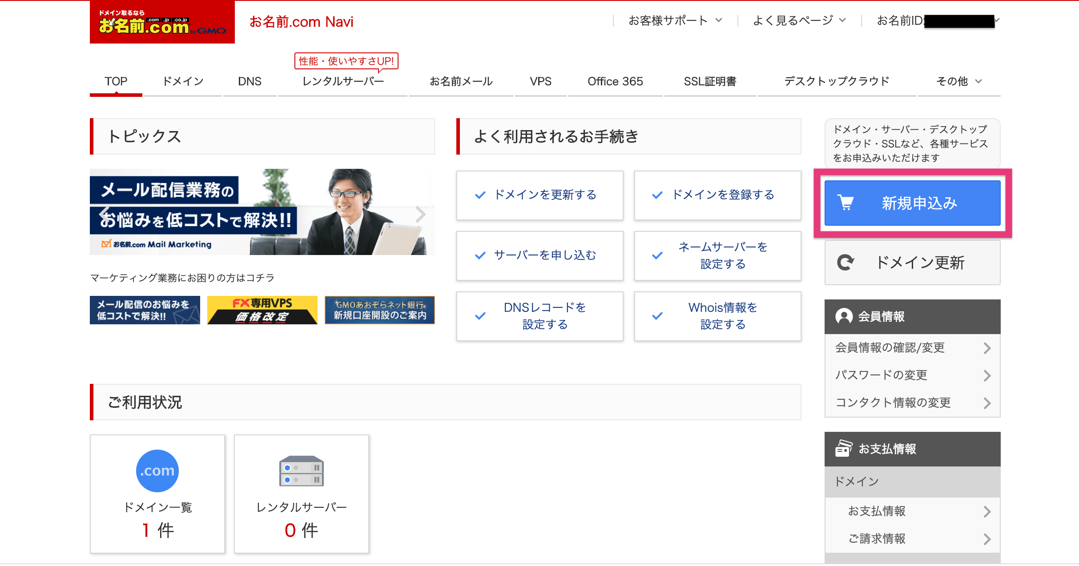This screenshot has width=1079, height=566.
Task: Click chevron on ご請求情報 row
Action: [987, 539]
